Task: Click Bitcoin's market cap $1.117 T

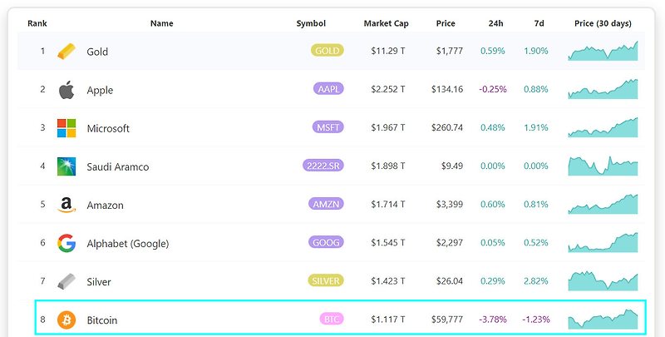Action: coord(387,320)
